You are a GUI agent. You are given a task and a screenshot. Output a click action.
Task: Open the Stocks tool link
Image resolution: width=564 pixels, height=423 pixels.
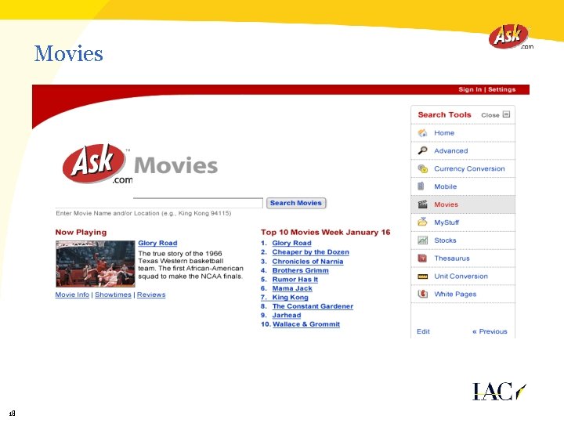(445, 240)
